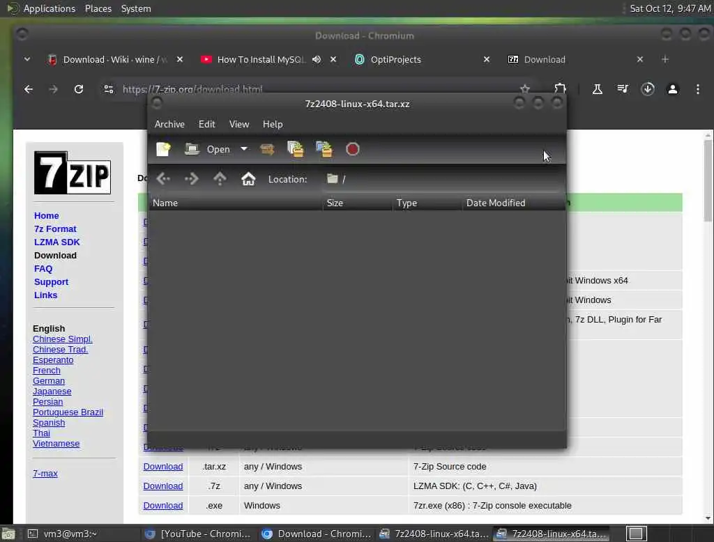Add a folder to archive toolbar icon
Screen dimensions: 714x542
324,149
